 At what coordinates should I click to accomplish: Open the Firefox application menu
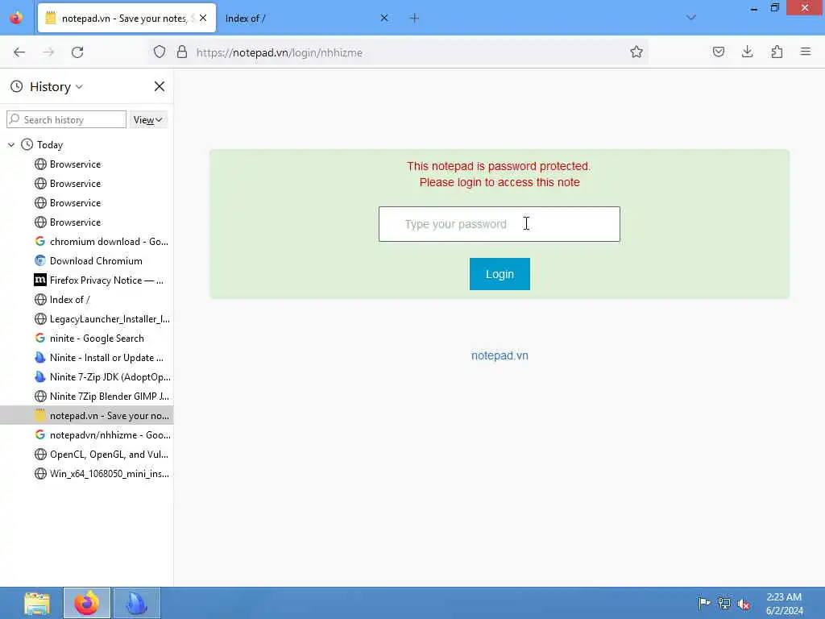click(x=806, y=52)
